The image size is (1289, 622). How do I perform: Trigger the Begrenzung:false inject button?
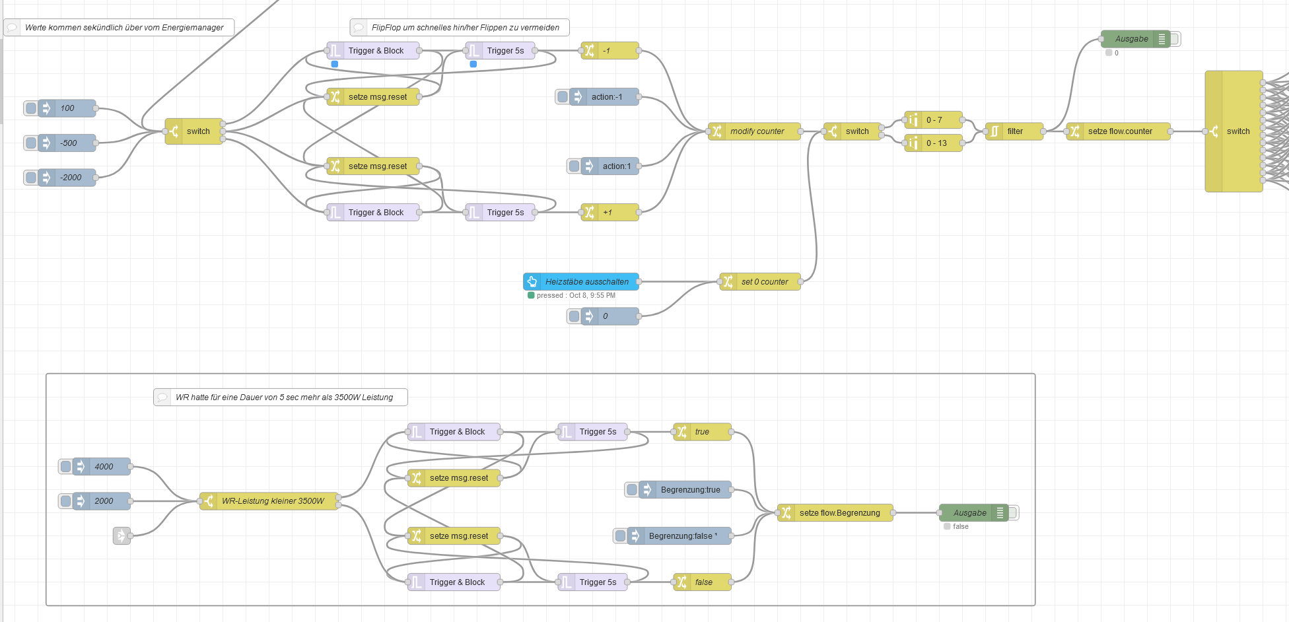tap(620, 536)
